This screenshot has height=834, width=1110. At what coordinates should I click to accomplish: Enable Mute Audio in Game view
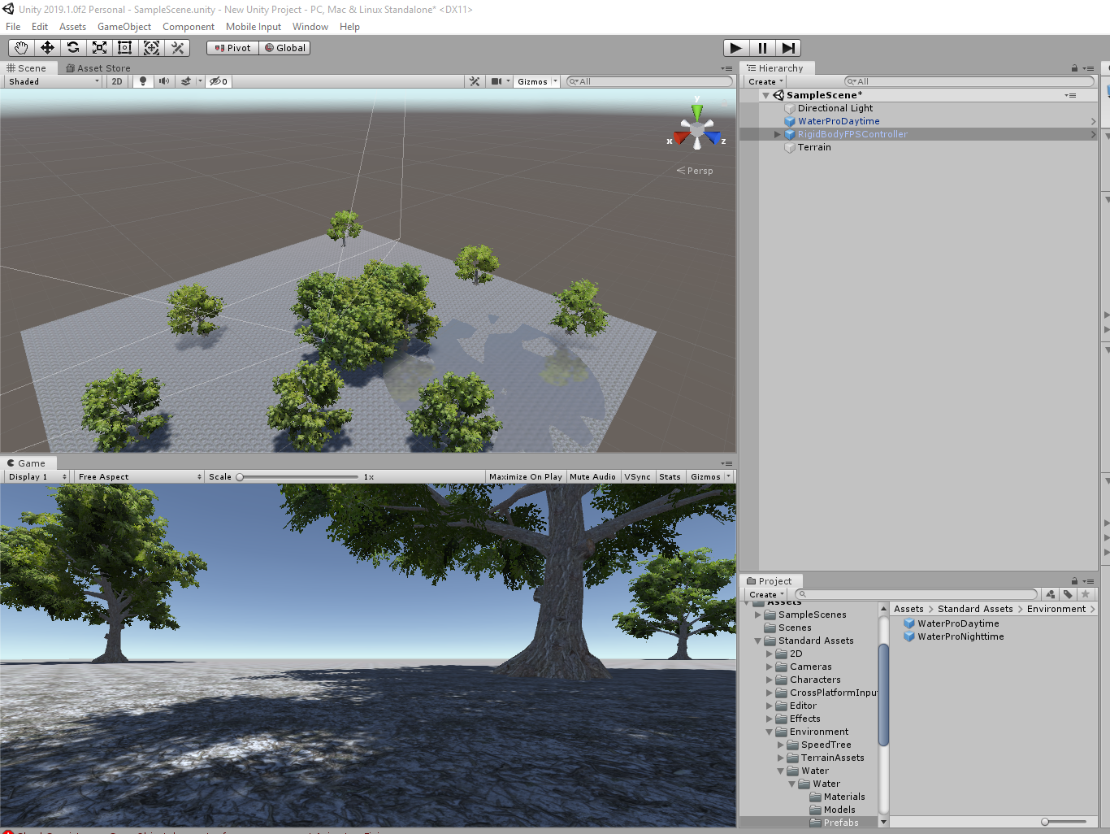click(x=592, y=477)
